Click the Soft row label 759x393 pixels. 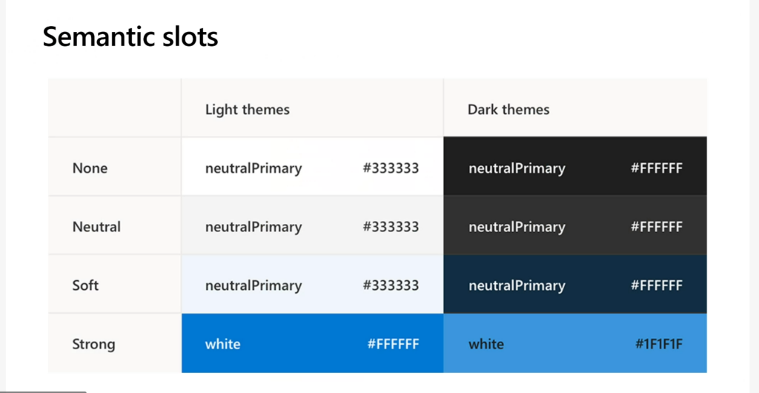coord(85,285)
